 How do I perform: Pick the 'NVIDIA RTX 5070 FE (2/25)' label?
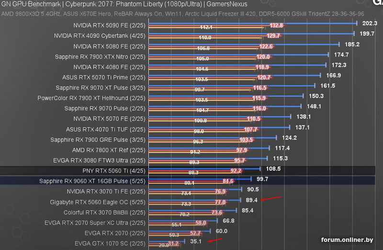click(x=109, y=119)
